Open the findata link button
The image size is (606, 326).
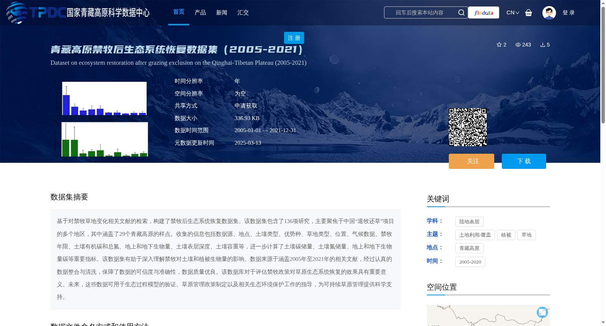pos(484,12)
